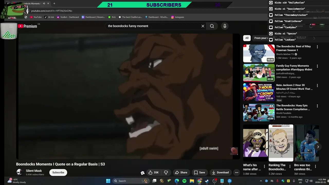Open options for Best of Riley Freeman video
The height and width of the screenshot is (185, 329).
coord(317,47)
